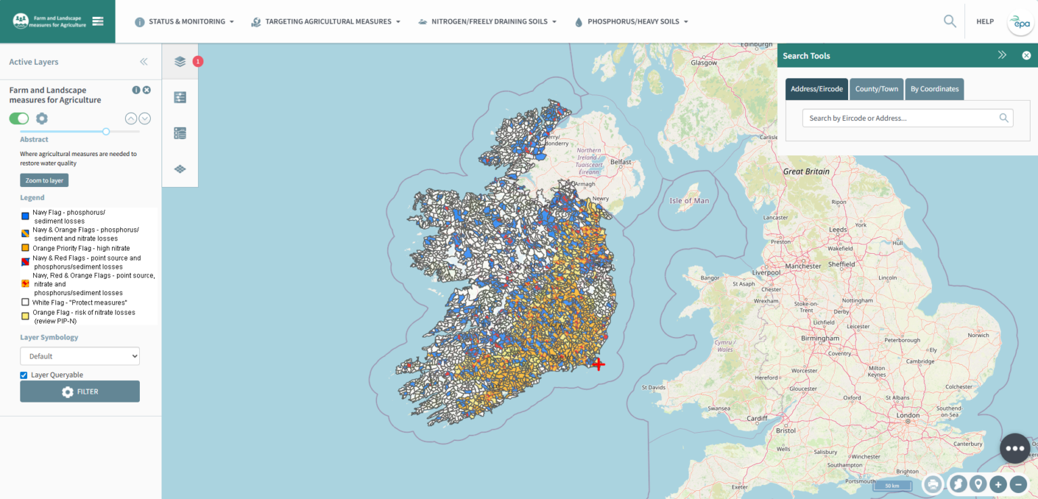Viewport: 1038px width, 499px height.
Task: Open the basemap selector icon
Action: pyautogui.click(x=180, y=169)
